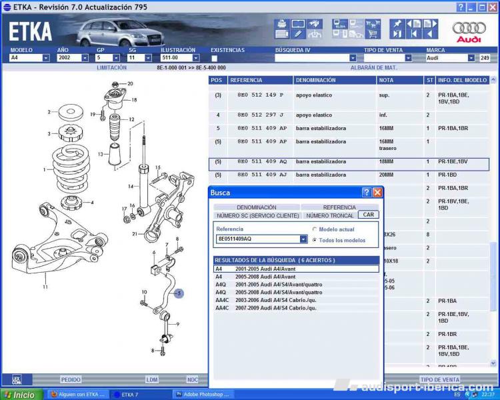This screenshot has height=400, width=500.
Task: Click the jump-to-first arrow with bar icon
Action: 414,34
